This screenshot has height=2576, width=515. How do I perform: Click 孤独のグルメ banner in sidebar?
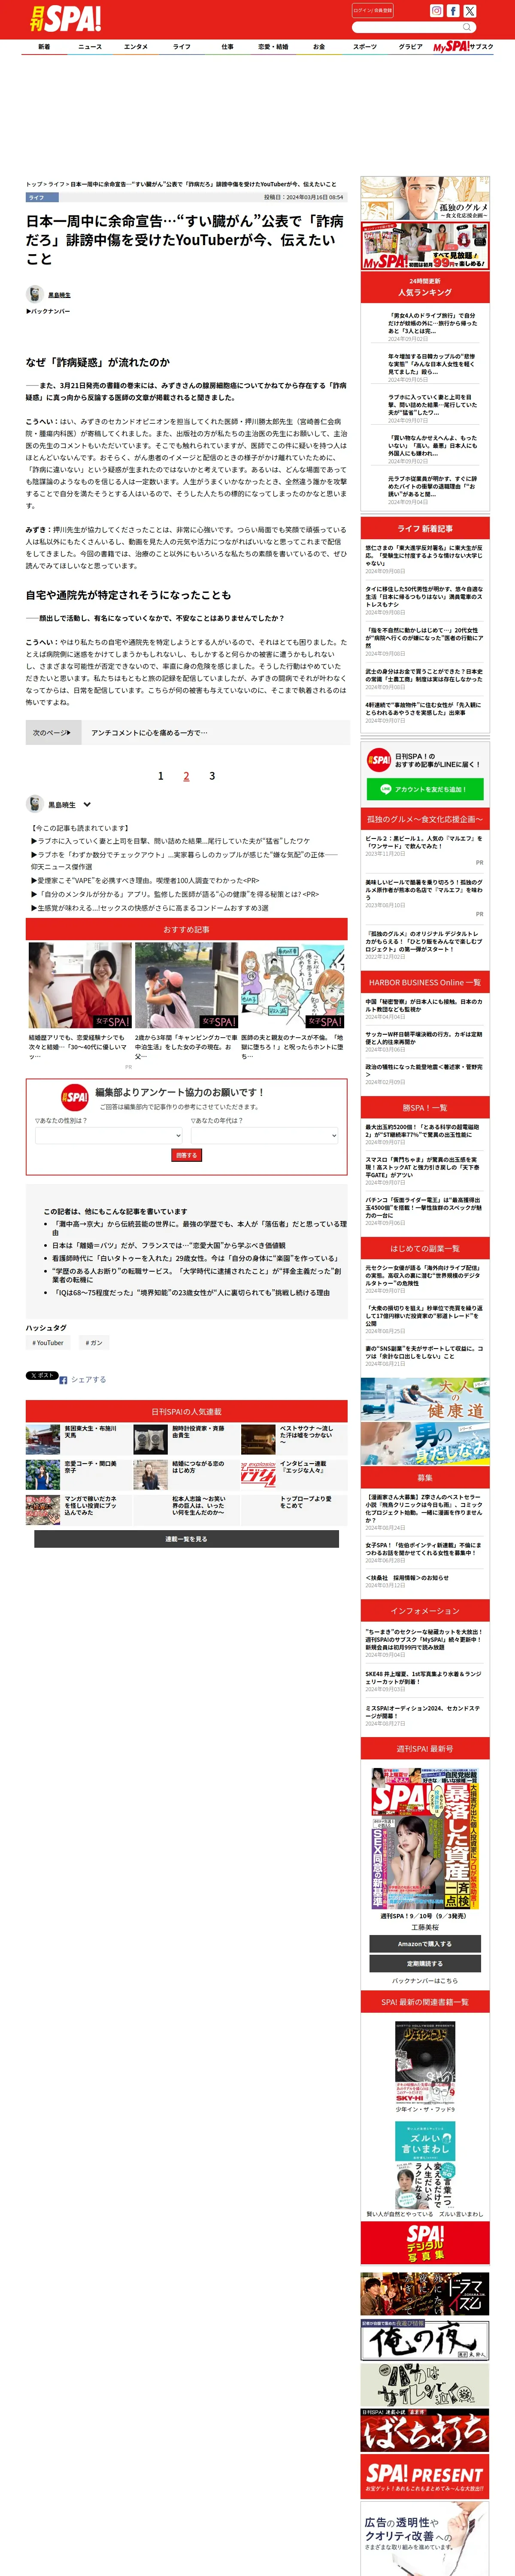425,200
